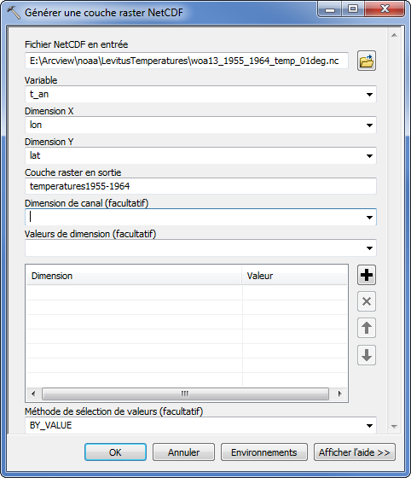Viewport: 411px width, 478px height.
Task: Open the browse folder icon for NetCDF file
Action: coord(367,61)
